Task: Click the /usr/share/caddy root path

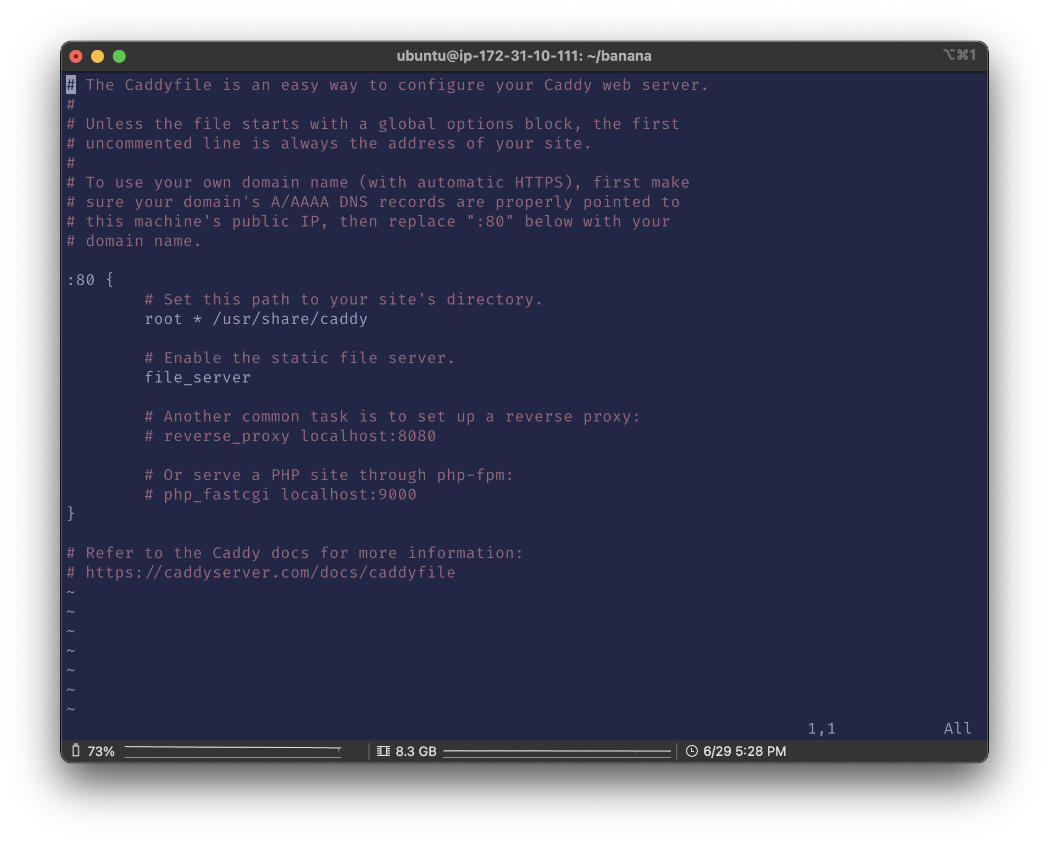Action: (x=290, y=319)
